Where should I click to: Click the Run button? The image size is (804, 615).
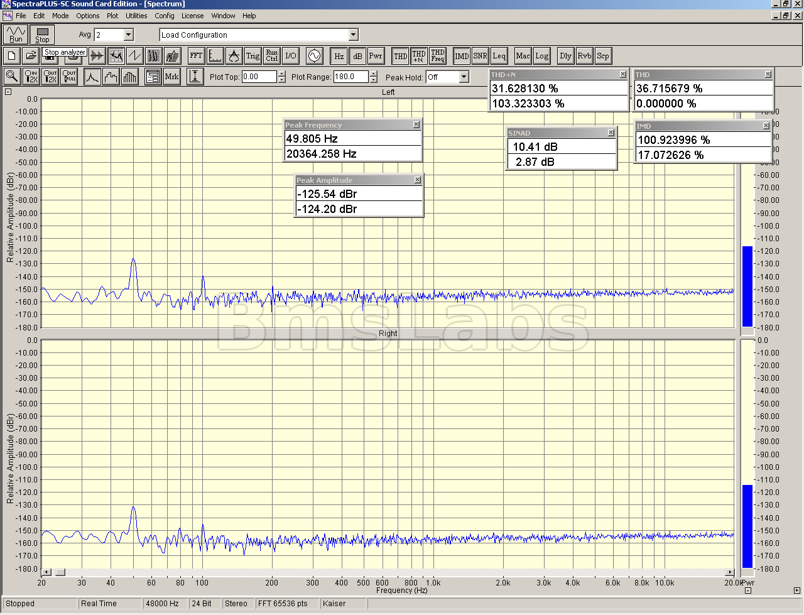[x=16, y=35]
